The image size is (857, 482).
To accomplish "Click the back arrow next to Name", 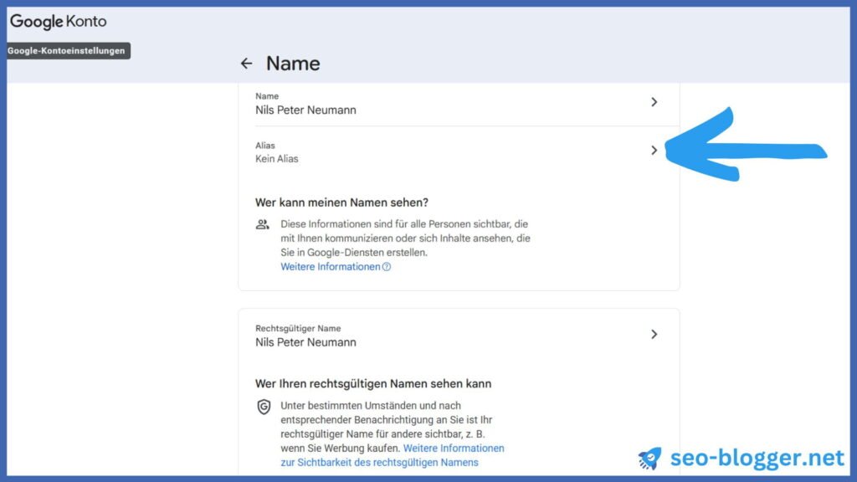I will tap(246, 64).
